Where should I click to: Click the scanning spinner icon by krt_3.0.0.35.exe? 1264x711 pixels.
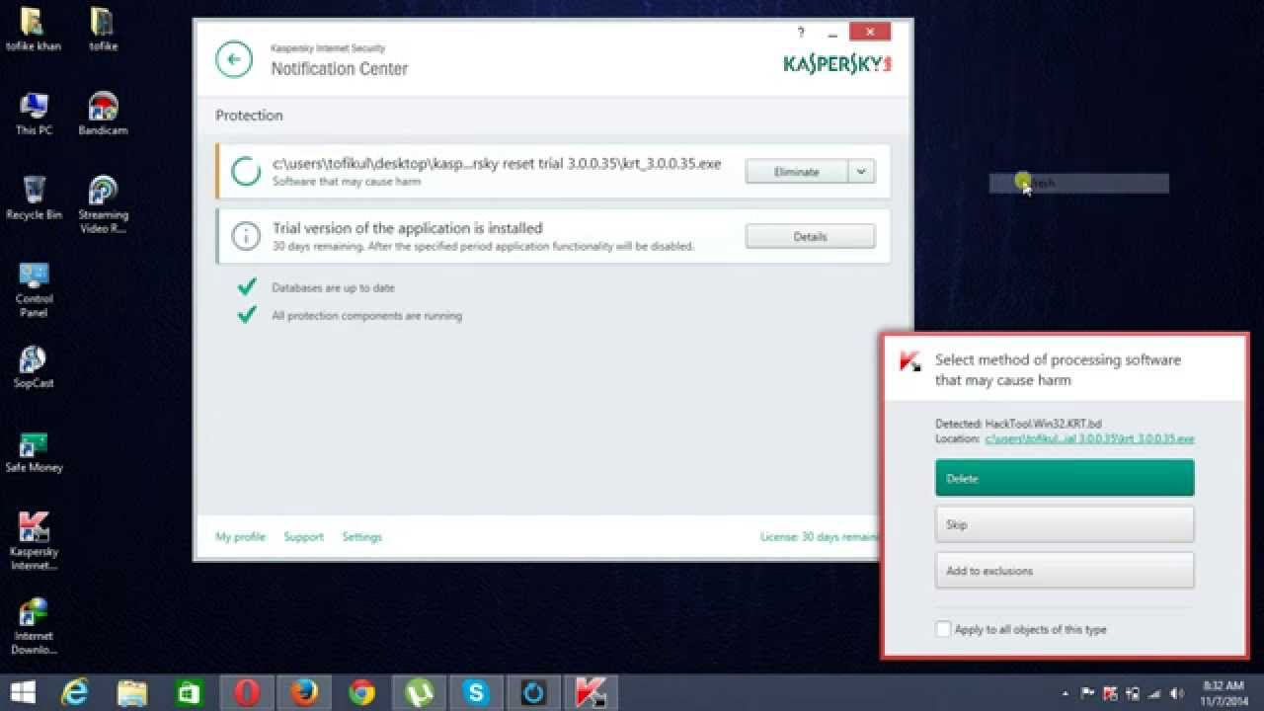[x=245, y=171]
